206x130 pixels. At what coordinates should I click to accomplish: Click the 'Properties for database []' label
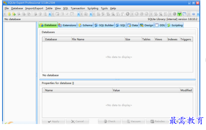58,83
